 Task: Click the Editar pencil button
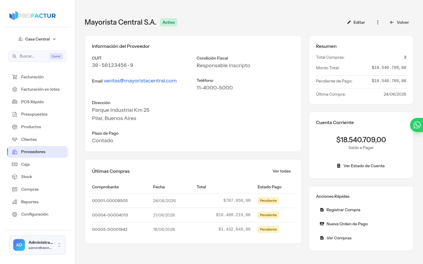[356, 22]
